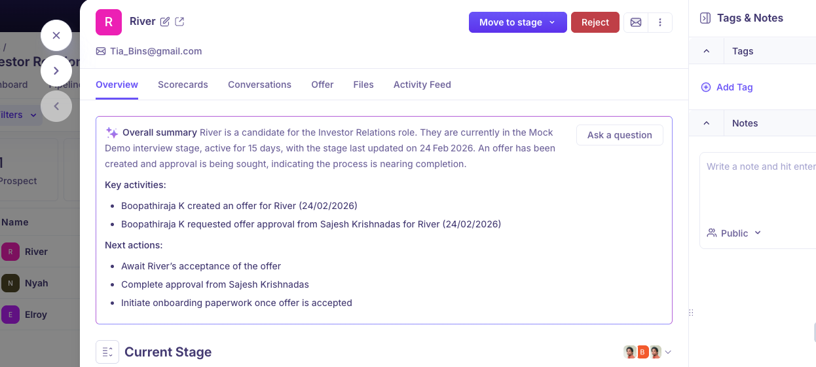Click Add Tag link
This screenshot has width=816, height=367.
(x=727, y=87)
